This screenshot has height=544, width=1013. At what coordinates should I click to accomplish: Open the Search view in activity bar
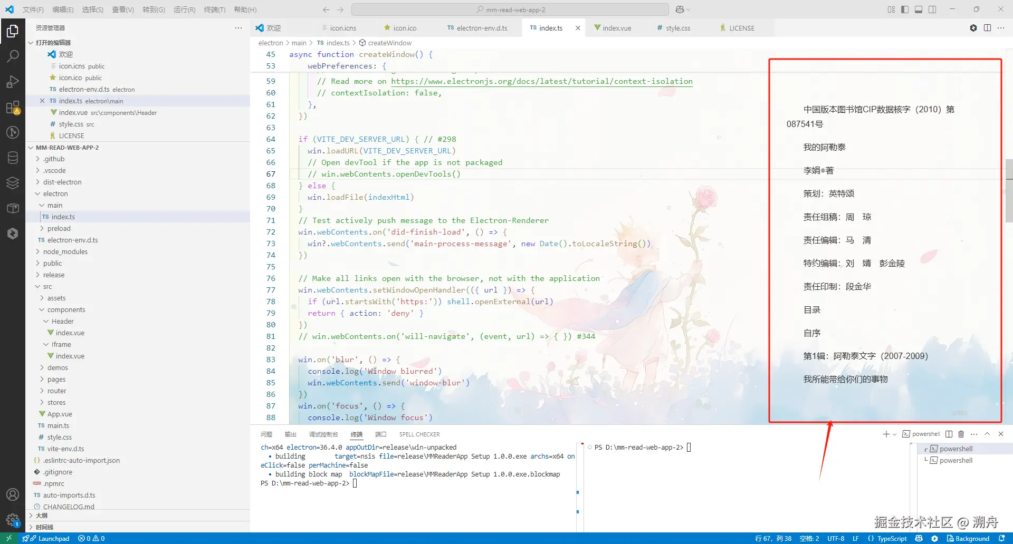13,56
